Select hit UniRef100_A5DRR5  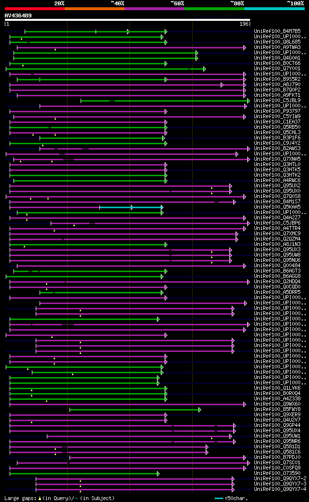277,292
